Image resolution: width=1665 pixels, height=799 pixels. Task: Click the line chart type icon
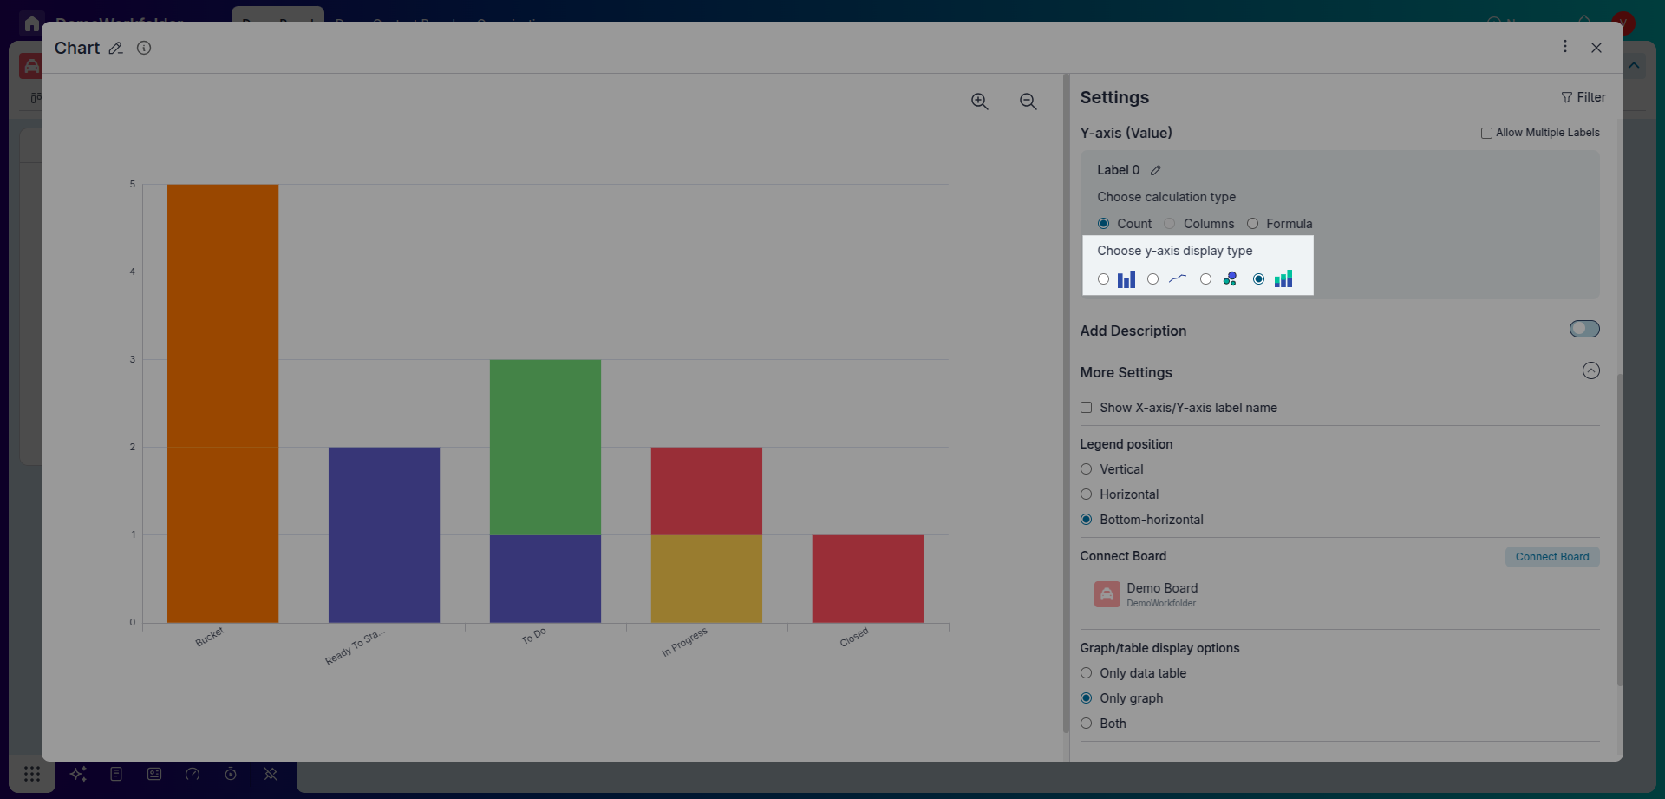[1178, 279]
